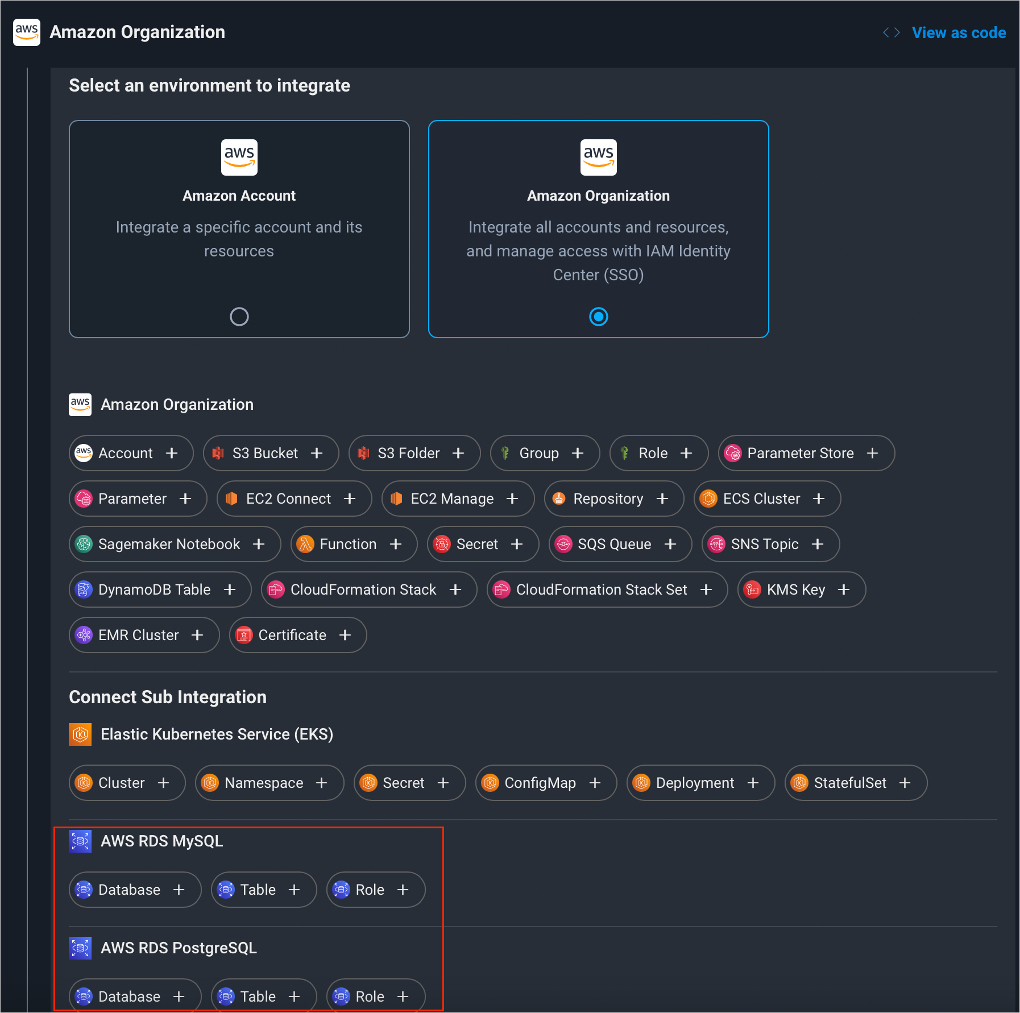Click plus on KMS Key chip
The width and height of the screenshot is (1020, 1013).
pos(844,589)
